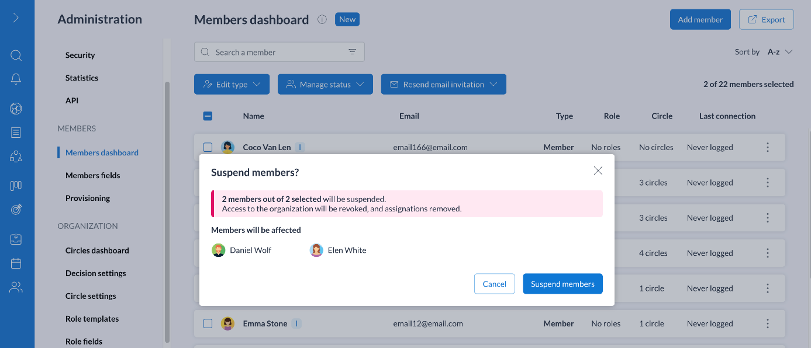Click info icon beside Members dashboard title
This screenshot has width=811, height=348.
pos(322,19)
